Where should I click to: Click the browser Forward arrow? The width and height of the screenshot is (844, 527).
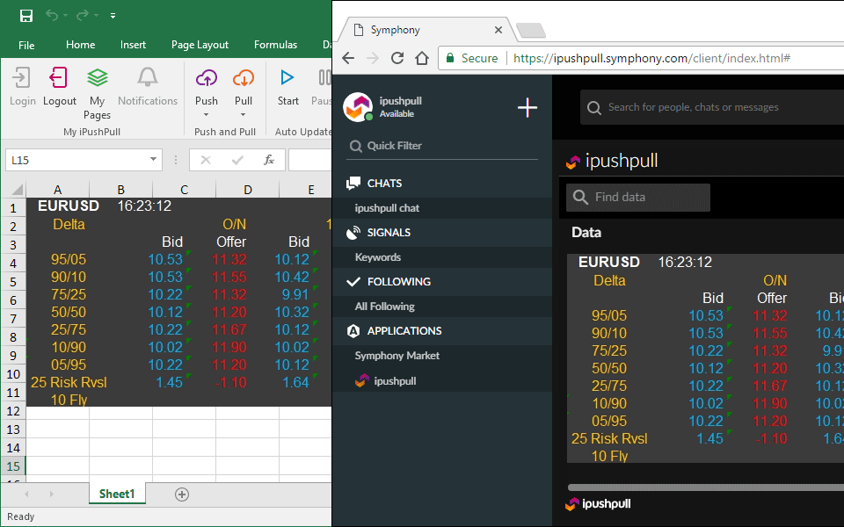tap(373, 58)
